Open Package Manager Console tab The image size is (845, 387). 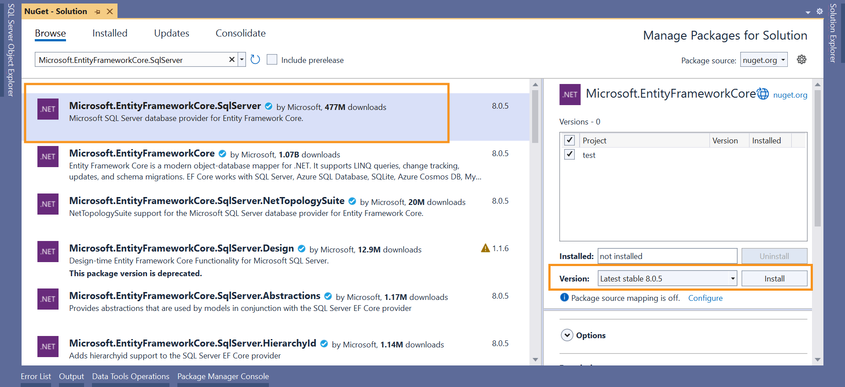[x=223, y=376]
